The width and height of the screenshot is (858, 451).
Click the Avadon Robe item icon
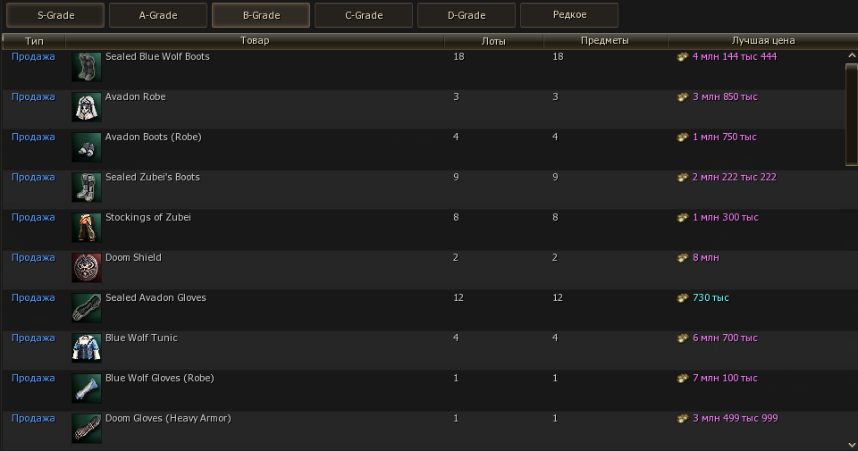87,107
